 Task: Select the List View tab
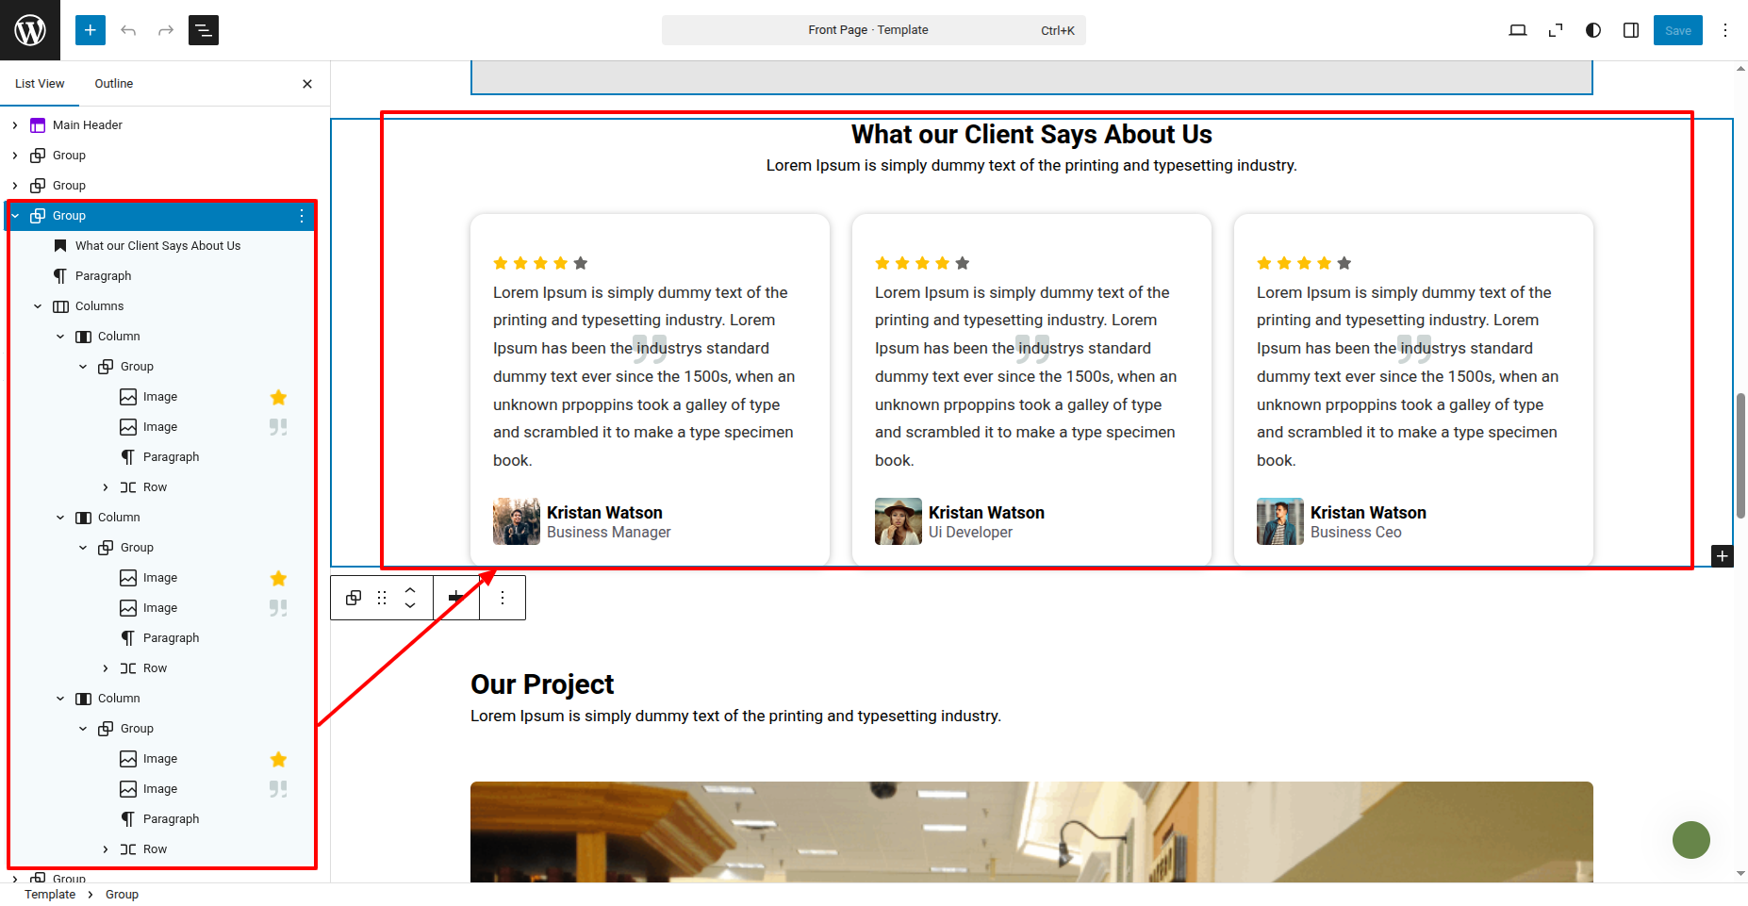(40, 84)
